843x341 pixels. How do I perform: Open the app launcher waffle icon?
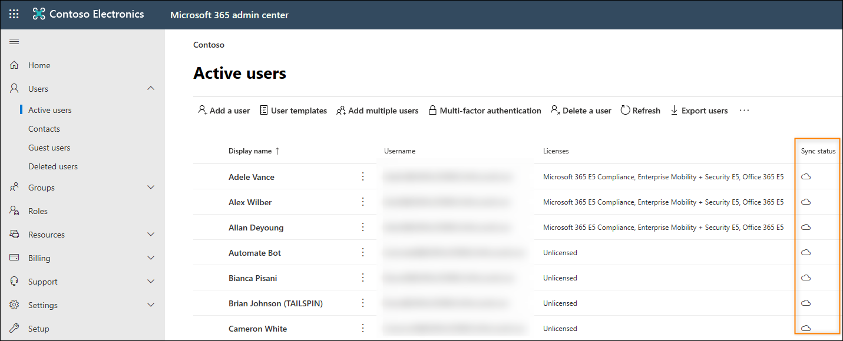click(14, 14)
